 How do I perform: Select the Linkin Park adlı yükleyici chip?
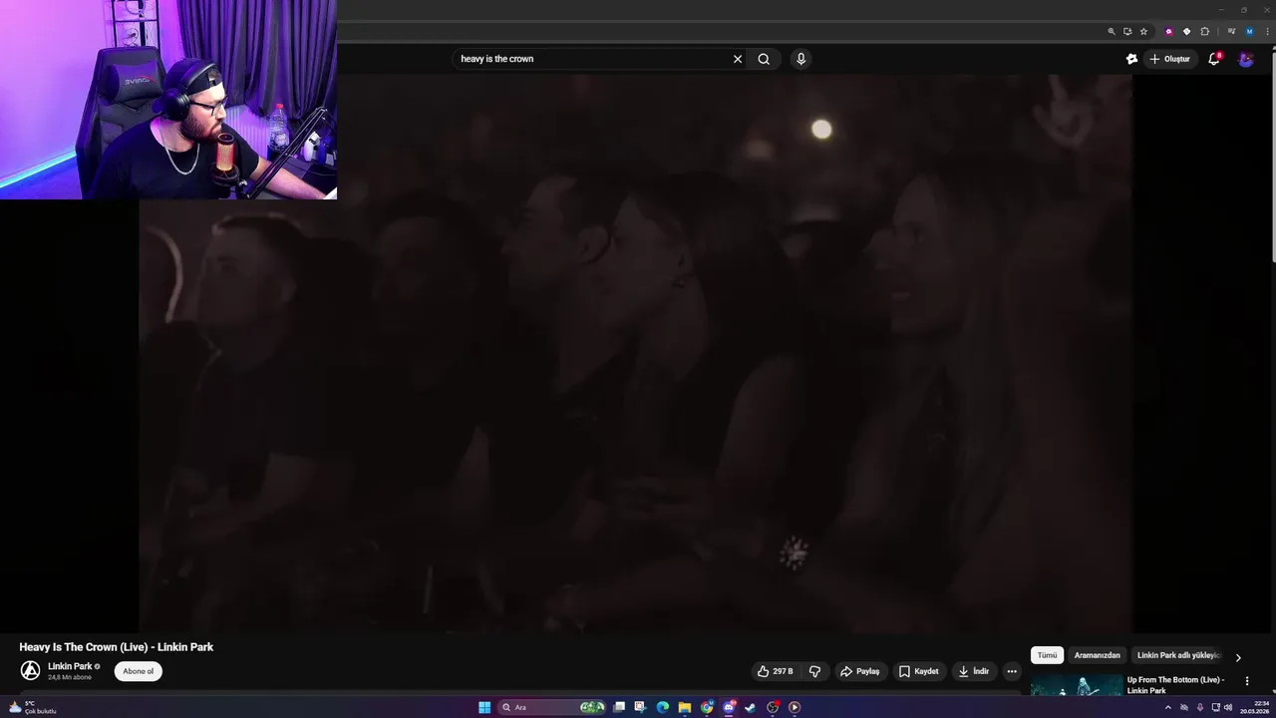(x=1178, y=655)
